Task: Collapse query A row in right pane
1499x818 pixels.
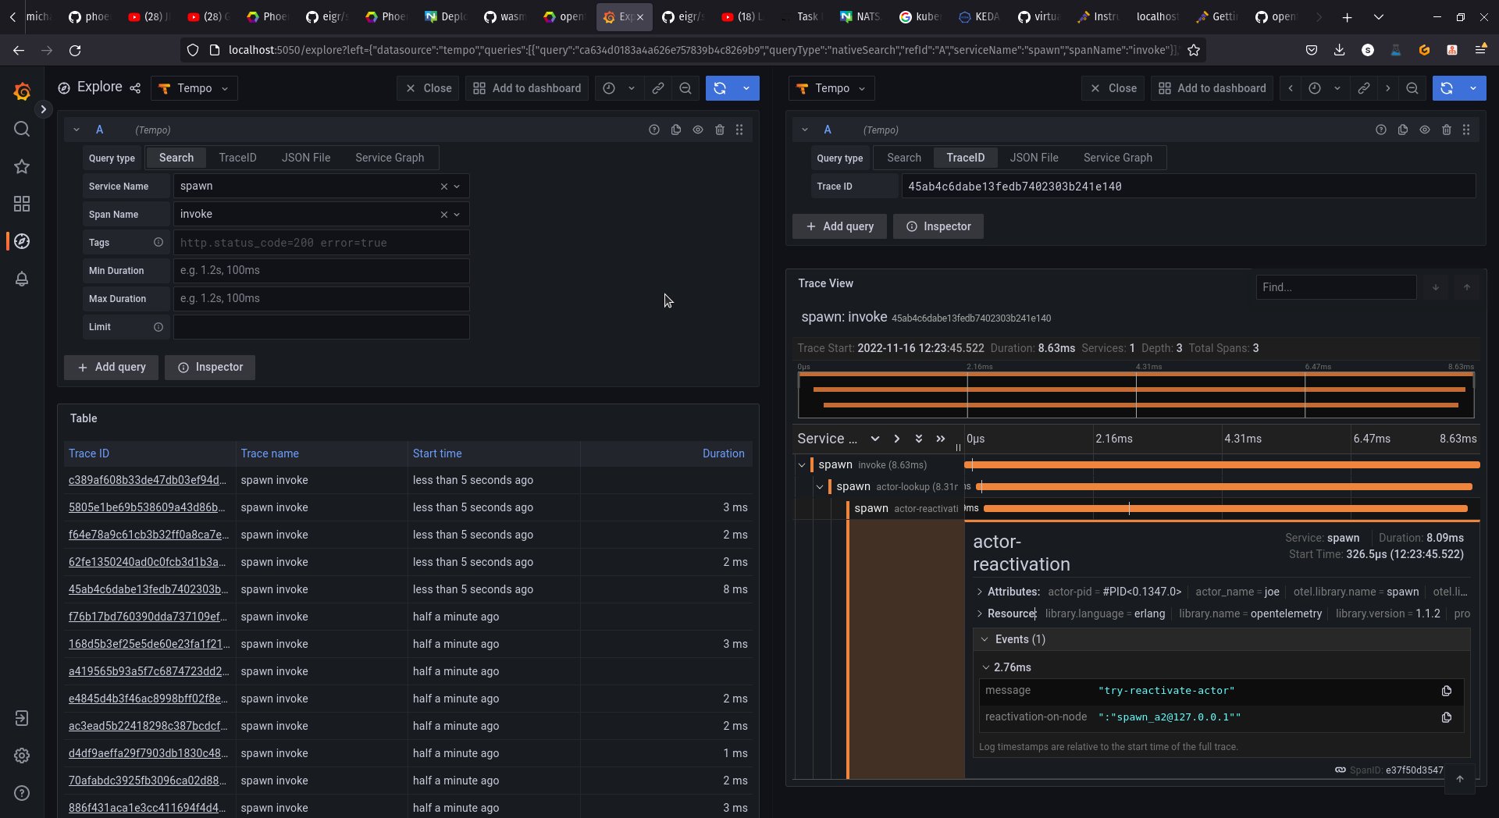Action: click(x=805, y=130)
